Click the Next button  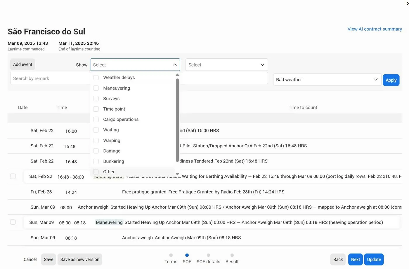356,259
